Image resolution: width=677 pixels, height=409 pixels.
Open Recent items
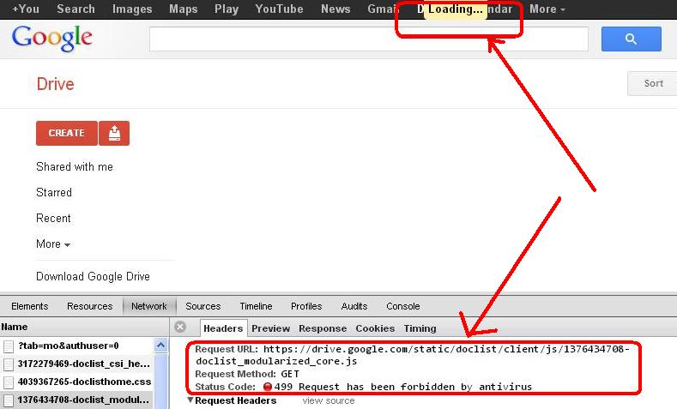(x=53, y=218)
